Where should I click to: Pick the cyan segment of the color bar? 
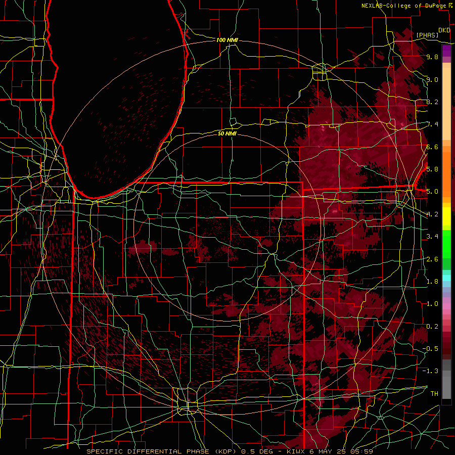(x=446, y=278)
